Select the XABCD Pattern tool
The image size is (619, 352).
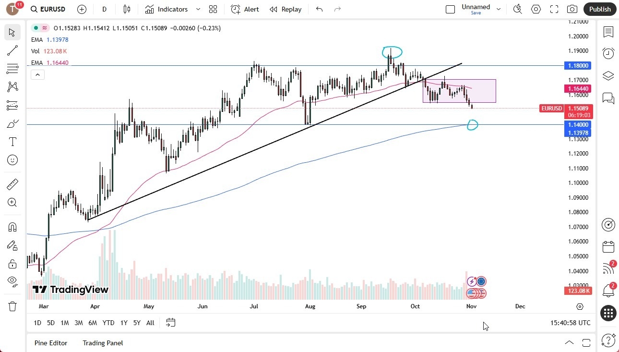click(x=12, y=86)
